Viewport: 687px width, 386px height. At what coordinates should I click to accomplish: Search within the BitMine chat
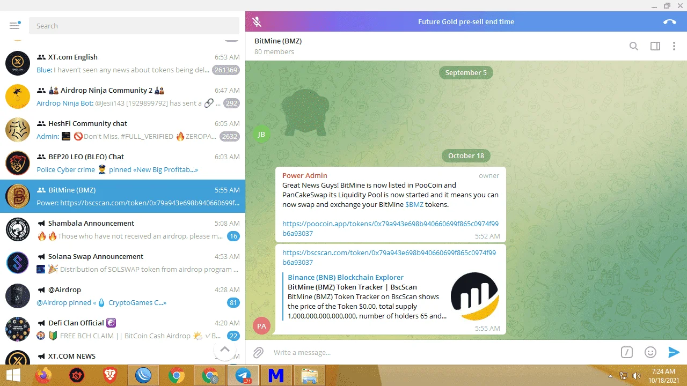(634, 46)
